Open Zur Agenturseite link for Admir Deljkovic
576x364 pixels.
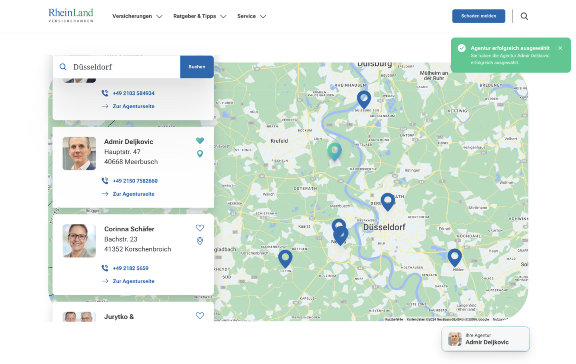[x=134, y=194]
